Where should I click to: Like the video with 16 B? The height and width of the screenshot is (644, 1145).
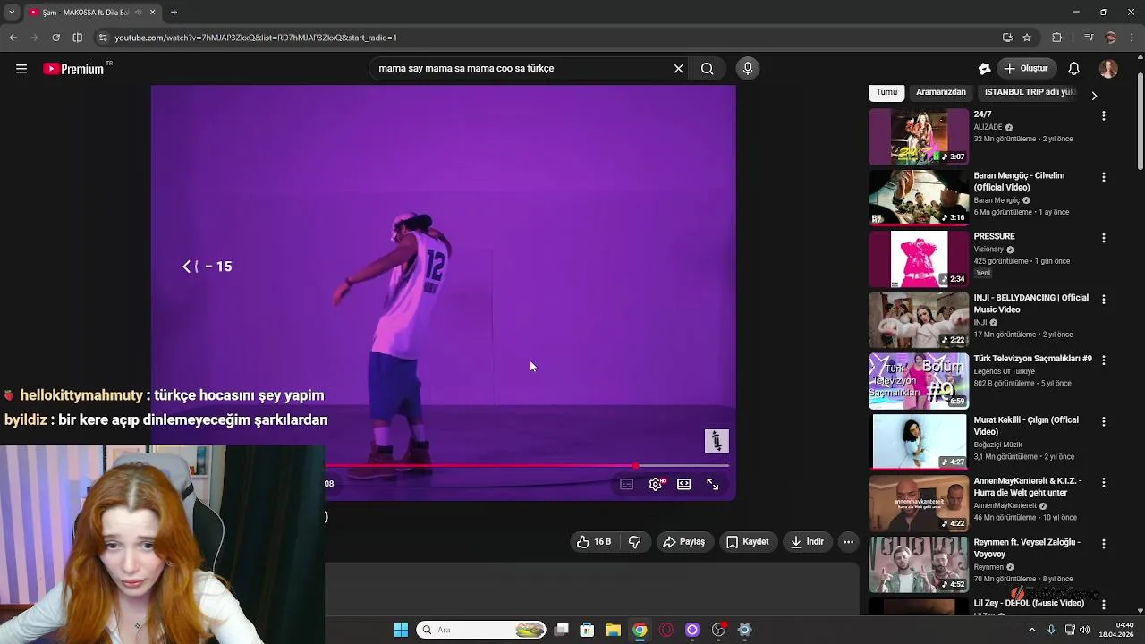[x=594, y=541]
